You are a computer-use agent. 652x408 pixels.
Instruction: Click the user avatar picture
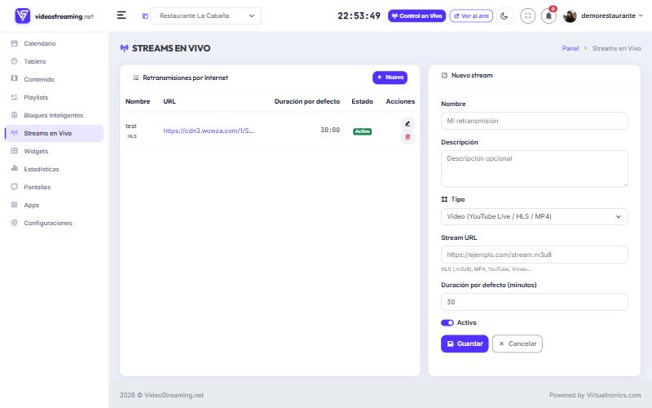tap(570, 16)
